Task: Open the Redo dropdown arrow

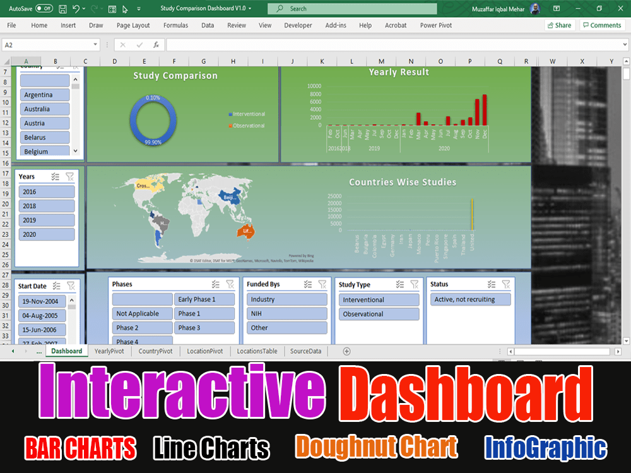Action: click(x=101, y=9)
